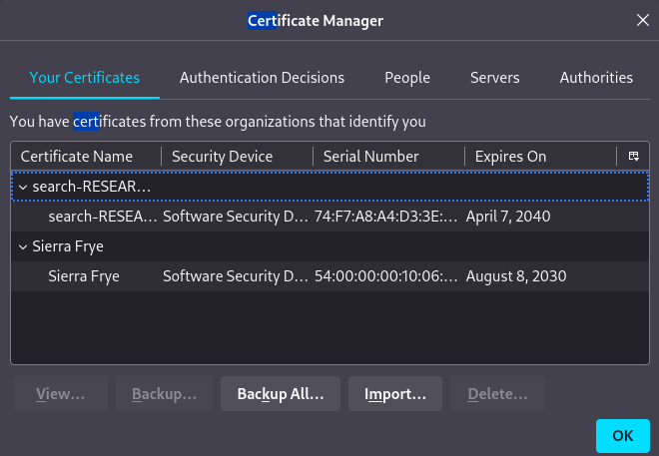Click the column picker icon in table header
The image size is (659, 456).
point(633,157)
